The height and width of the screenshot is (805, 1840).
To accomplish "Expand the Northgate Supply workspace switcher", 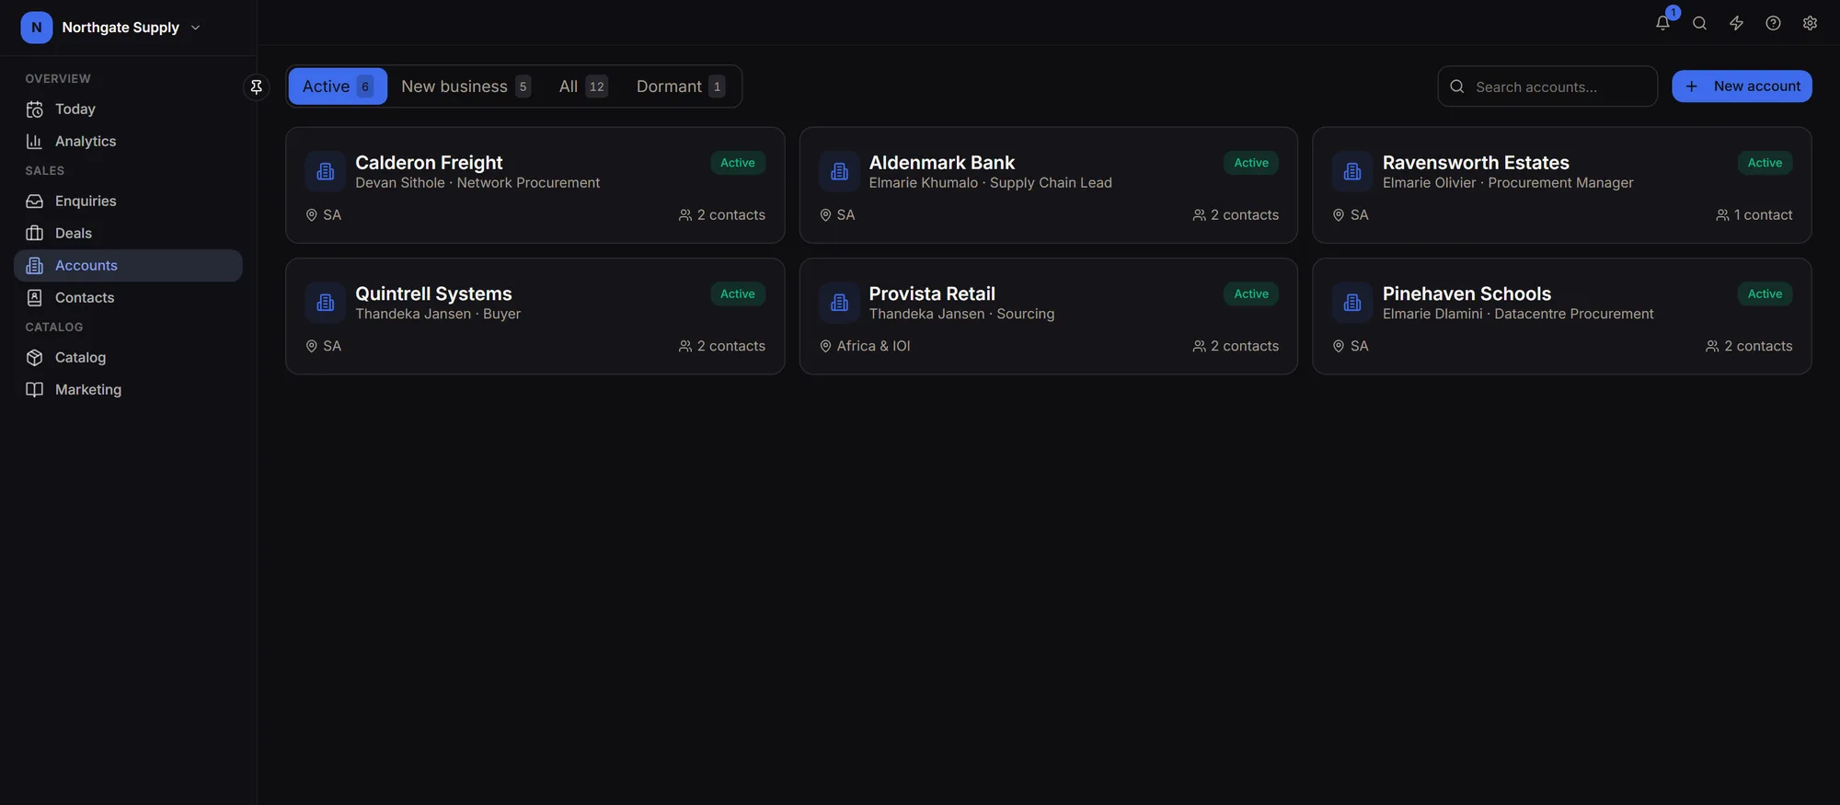I will (x=195, y=28).
